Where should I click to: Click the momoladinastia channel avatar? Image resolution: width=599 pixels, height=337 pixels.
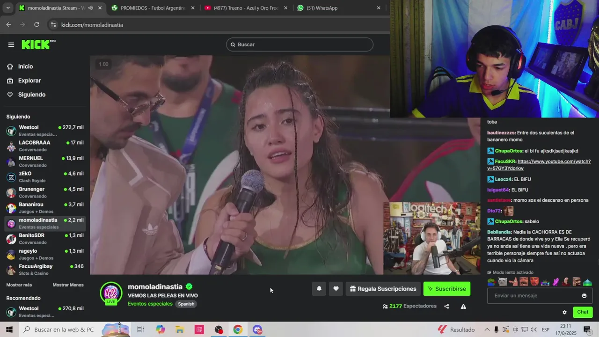111,293
